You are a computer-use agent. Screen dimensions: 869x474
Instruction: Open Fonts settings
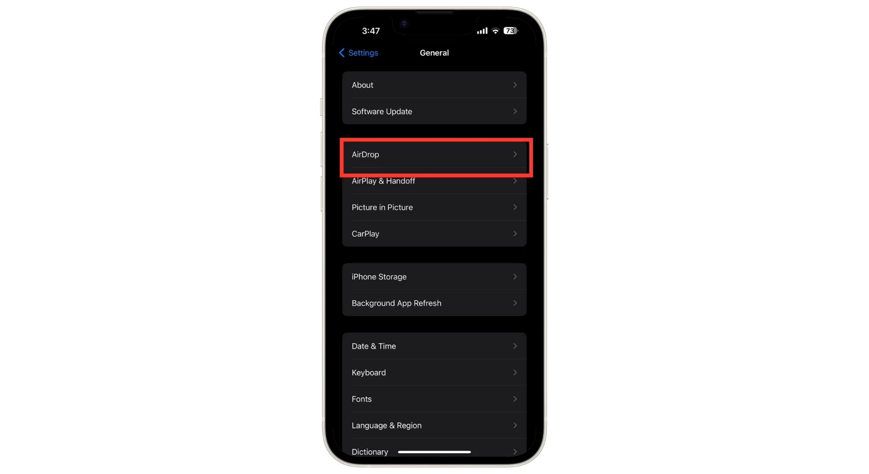coord(434,399)
